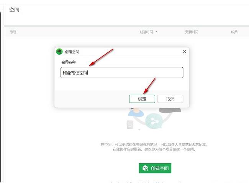Click the description line starting with 在线协作

click(x=154, y=149)
